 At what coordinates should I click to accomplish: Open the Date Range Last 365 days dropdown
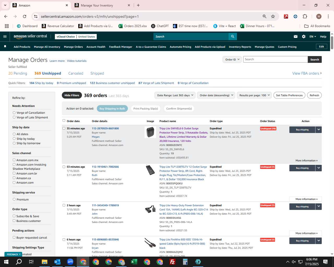point(175,95)
